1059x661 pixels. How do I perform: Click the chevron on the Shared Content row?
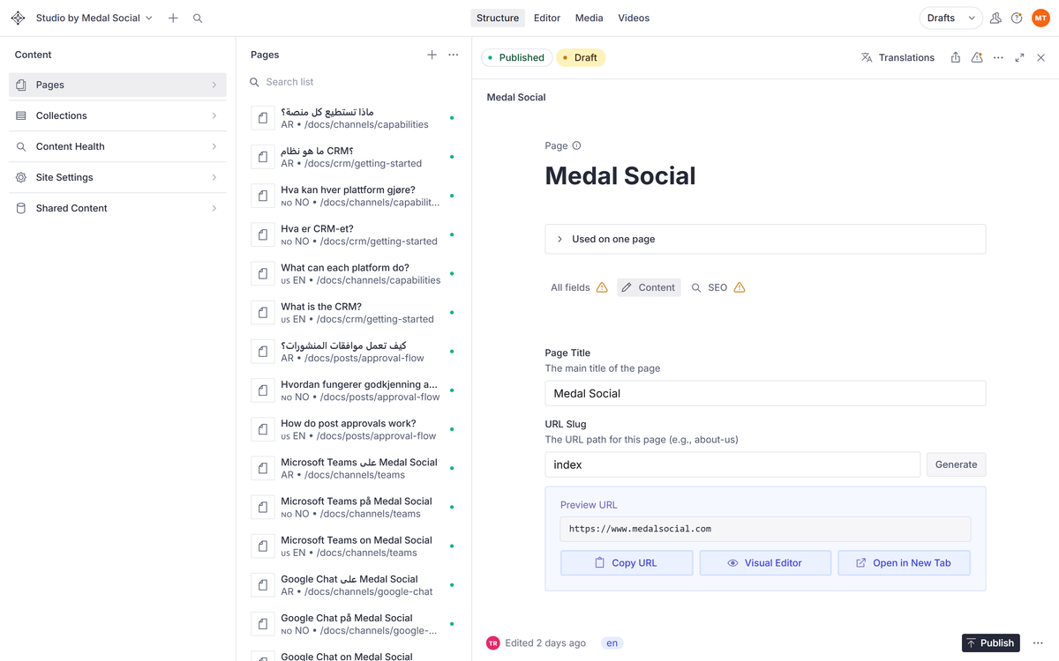[x=214, y=208]
